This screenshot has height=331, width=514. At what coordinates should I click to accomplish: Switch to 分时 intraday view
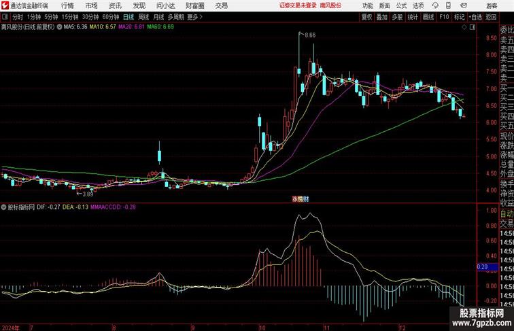click(x=18, y=17)
